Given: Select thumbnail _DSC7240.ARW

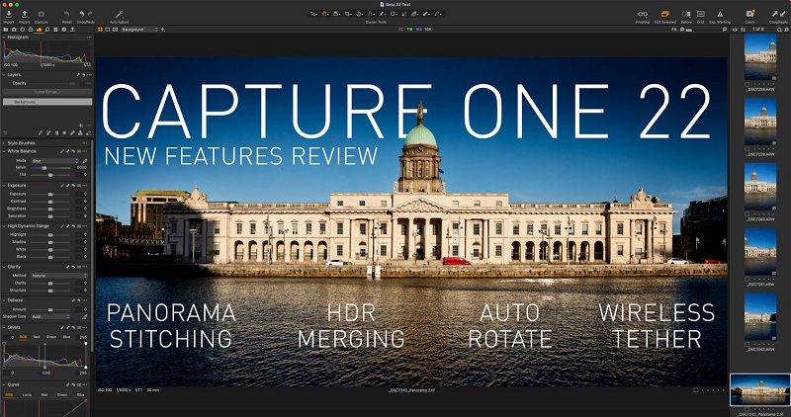Looking at the screenshot, I should pyautogui.click(x=760, y=186).
